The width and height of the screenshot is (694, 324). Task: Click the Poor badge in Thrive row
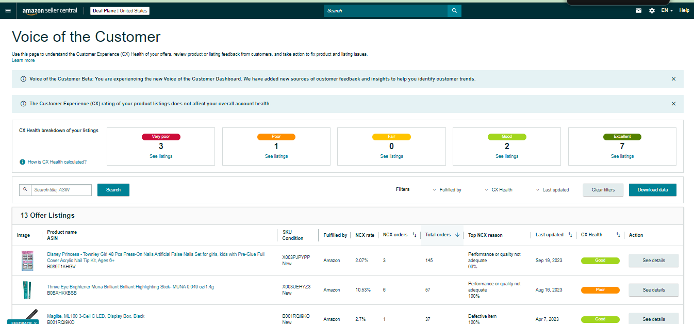(x=600, y=290)
